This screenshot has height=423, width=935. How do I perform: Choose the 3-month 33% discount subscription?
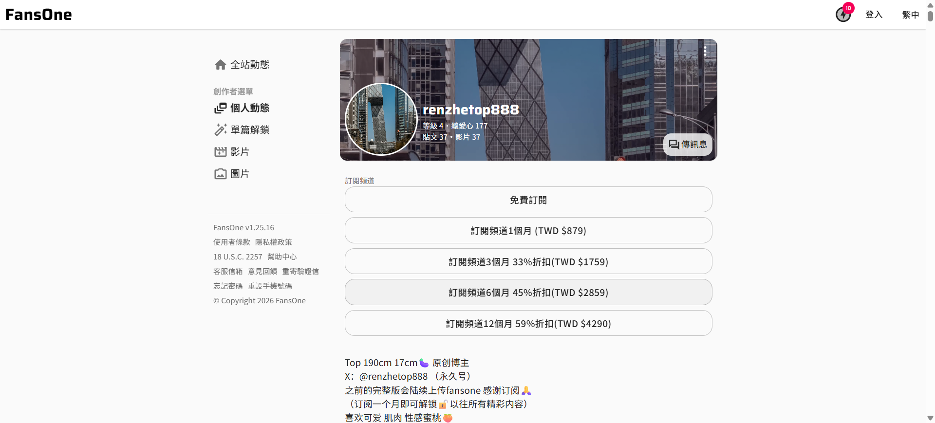(x=528, y=262)
